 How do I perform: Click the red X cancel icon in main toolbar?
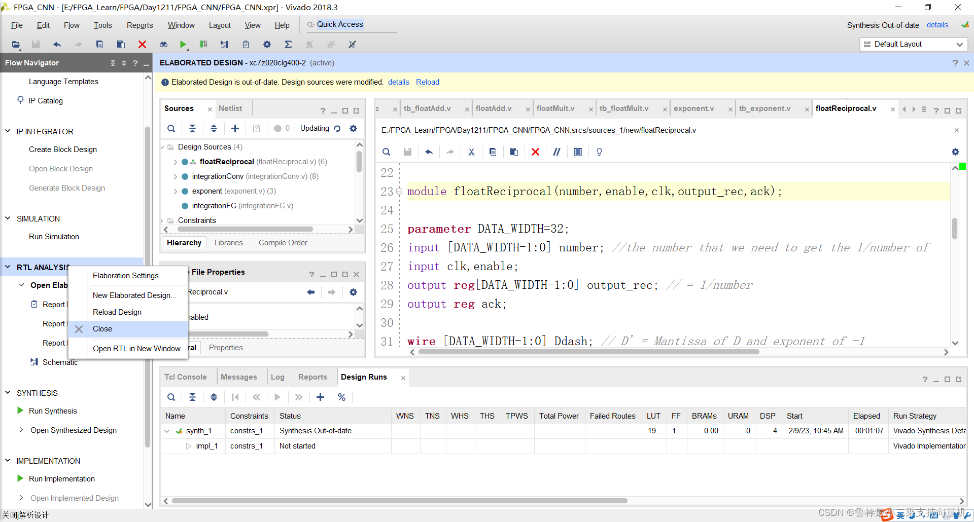pos(142,45)
